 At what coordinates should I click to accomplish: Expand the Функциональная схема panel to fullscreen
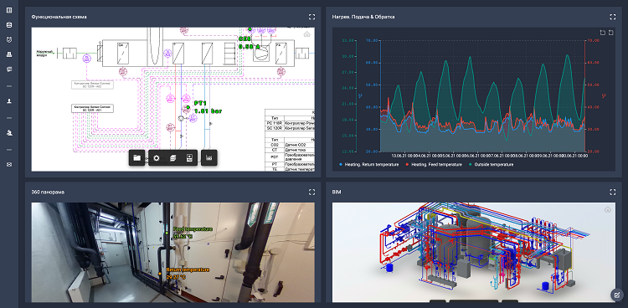point(311,17)
